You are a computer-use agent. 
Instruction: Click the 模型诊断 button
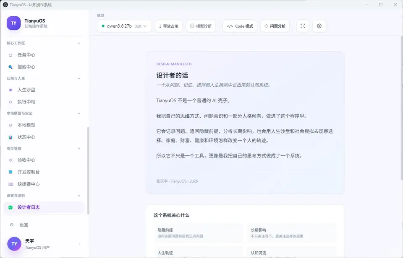pyautogui.click(x=201, y=26)
